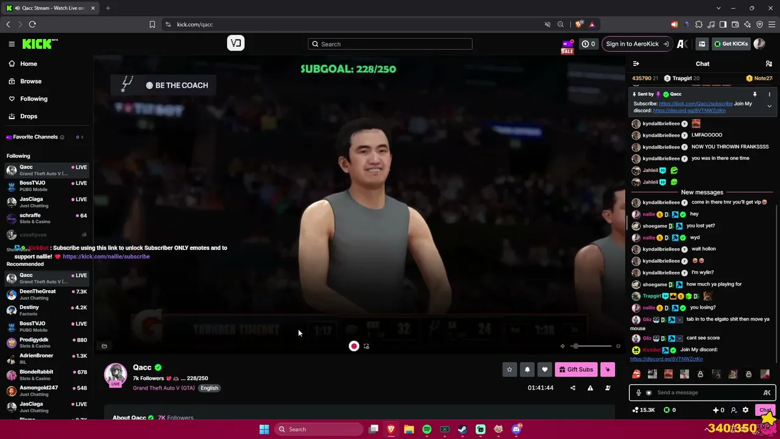
Task: Open BlondeRabbit channel in sidebar
Action: point(47,376)
